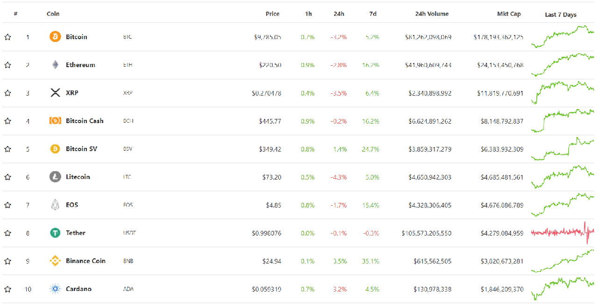This screenshot has height=305, width=598.
Task: Open the Litecoin name link
Action: click(x=78, y=177)
